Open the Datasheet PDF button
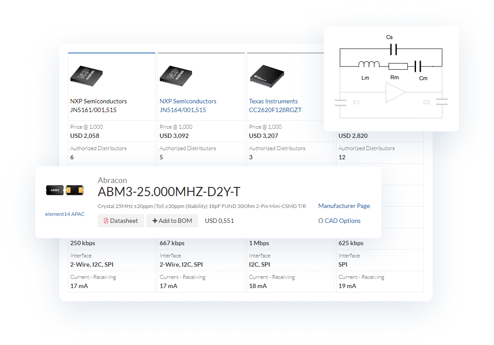 click(x=121, y=221)
